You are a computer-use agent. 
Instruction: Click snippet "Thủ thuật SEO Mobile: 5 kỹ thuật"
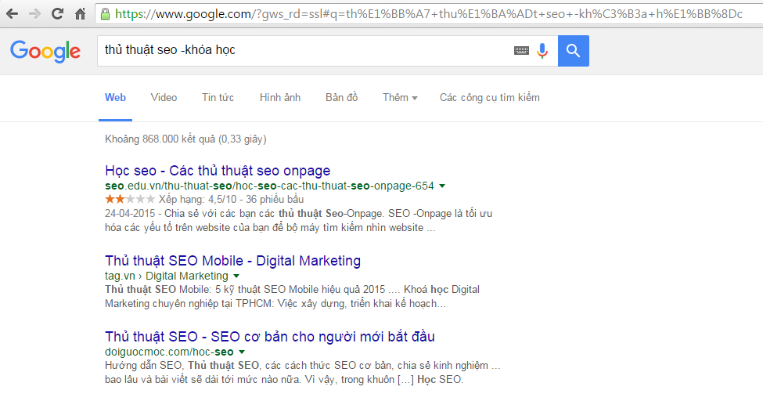click(292, 296)
